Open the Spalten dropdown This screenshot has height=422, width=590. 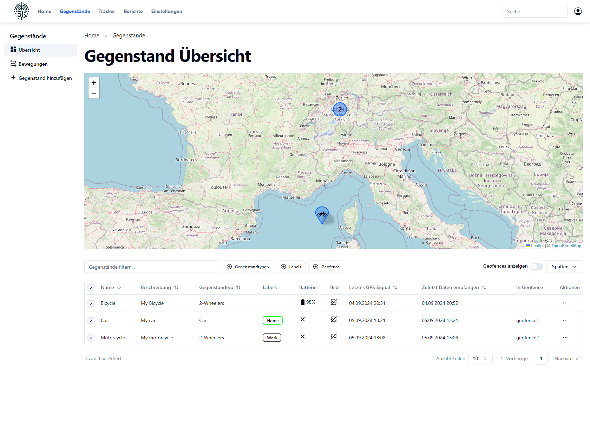pos(564,267)
